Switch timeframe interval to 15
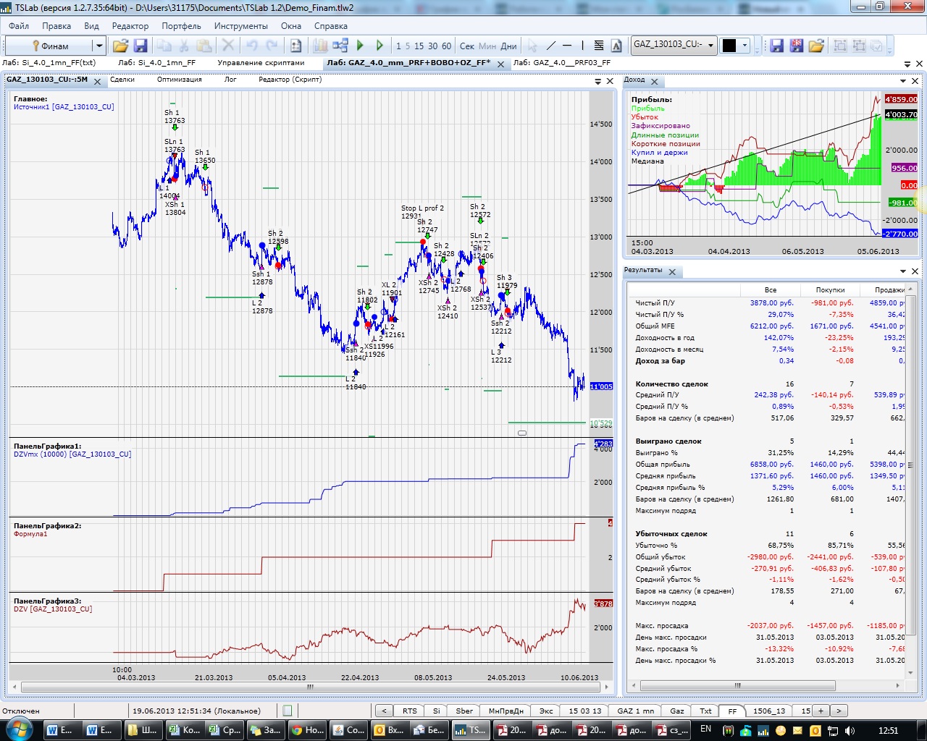This screenshot has width=927, height=741. pyautogui.click(x=419, y=46)
